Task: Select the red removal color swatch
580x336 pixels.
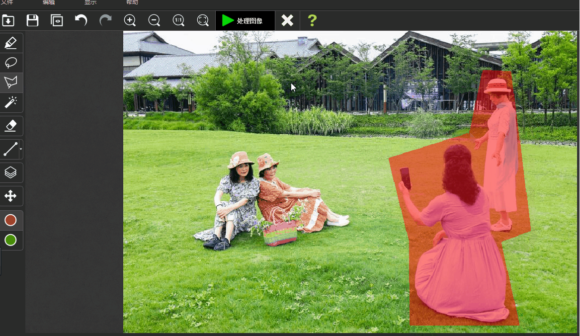Action: 11,220
